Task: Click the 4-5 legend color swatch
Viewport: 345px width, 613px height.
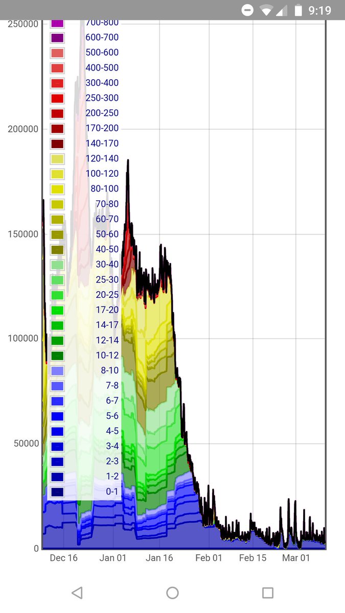Action: pos(57,431)
